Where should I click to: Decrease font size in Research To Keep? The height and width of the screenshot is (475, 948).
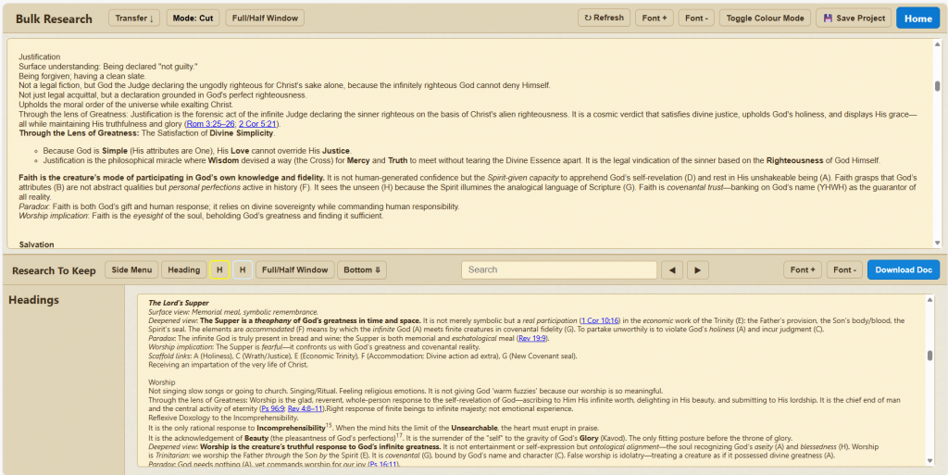click(x=842, y=269)
